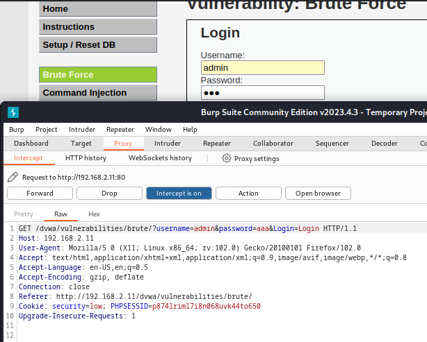This screenshot has height=342, width=427.
Task: Click the 'security=low' cookie value
Action: click(x=77, y=306)
